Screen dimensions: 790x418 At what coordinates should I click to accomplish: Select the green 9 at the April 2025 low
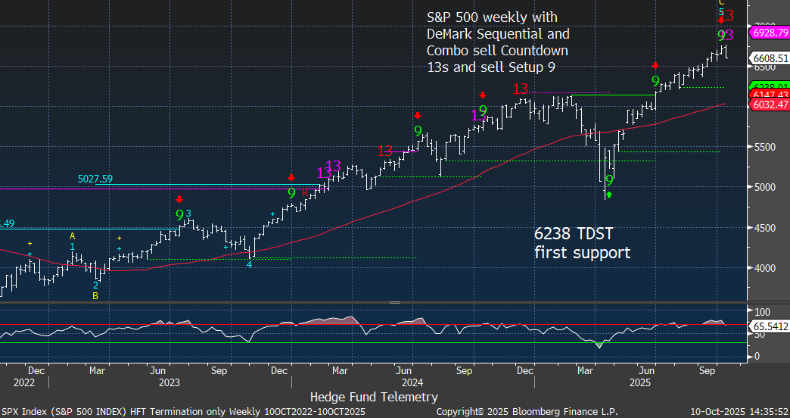609,181
